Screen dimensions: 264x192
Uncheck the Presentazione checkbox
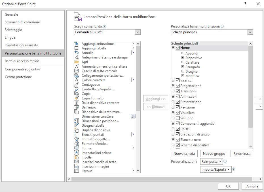(178, 102)
